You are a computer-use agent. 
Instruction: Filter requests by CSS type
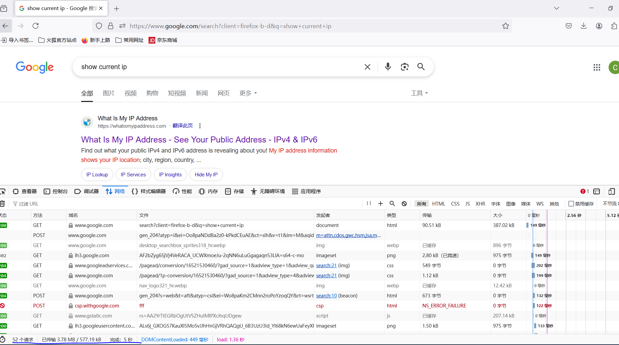[455, 204]
